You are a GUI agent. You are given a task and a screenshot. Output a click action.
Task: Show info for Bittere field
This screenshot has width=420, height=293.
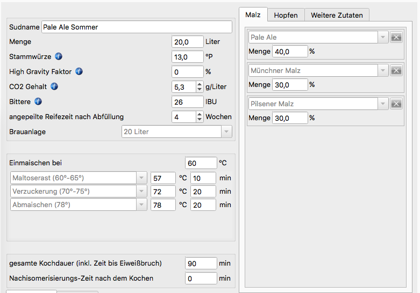(38, 101)
